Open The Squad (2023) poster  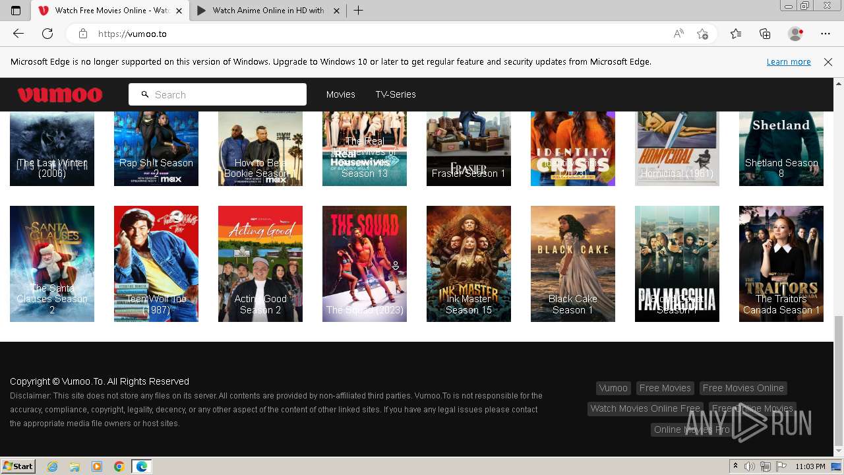coord(365,264)
